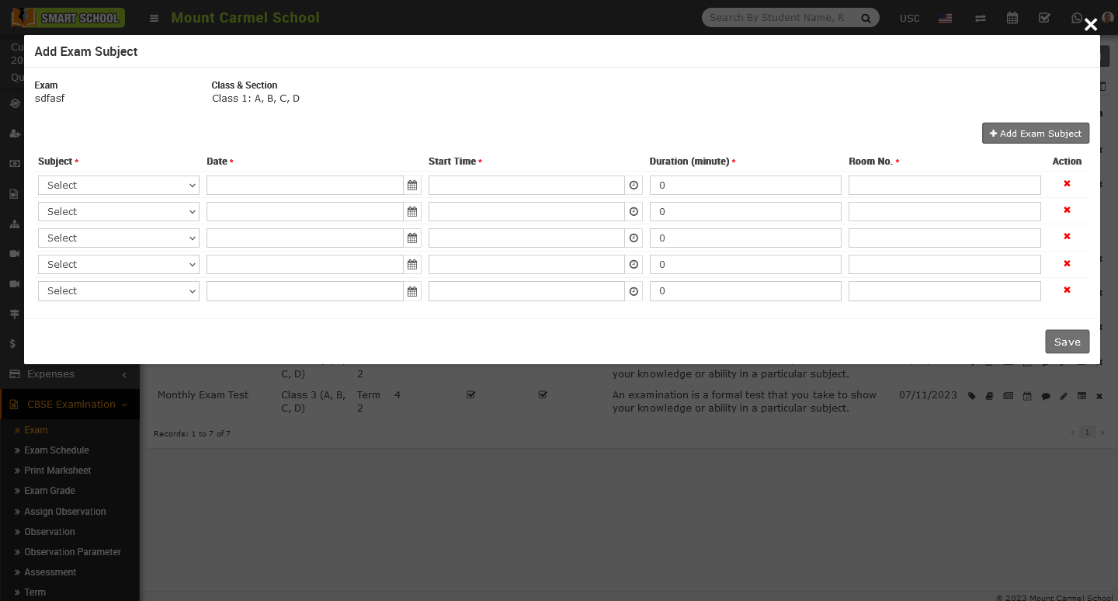Click clock icon in first Start Time row
1118x601 pixels.
click(634, 186)
